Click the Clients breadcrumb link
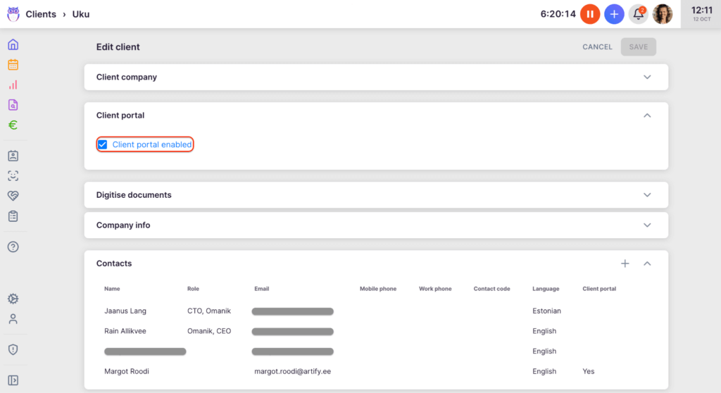Viewport: 721px width, 393px height. (41, 14)
